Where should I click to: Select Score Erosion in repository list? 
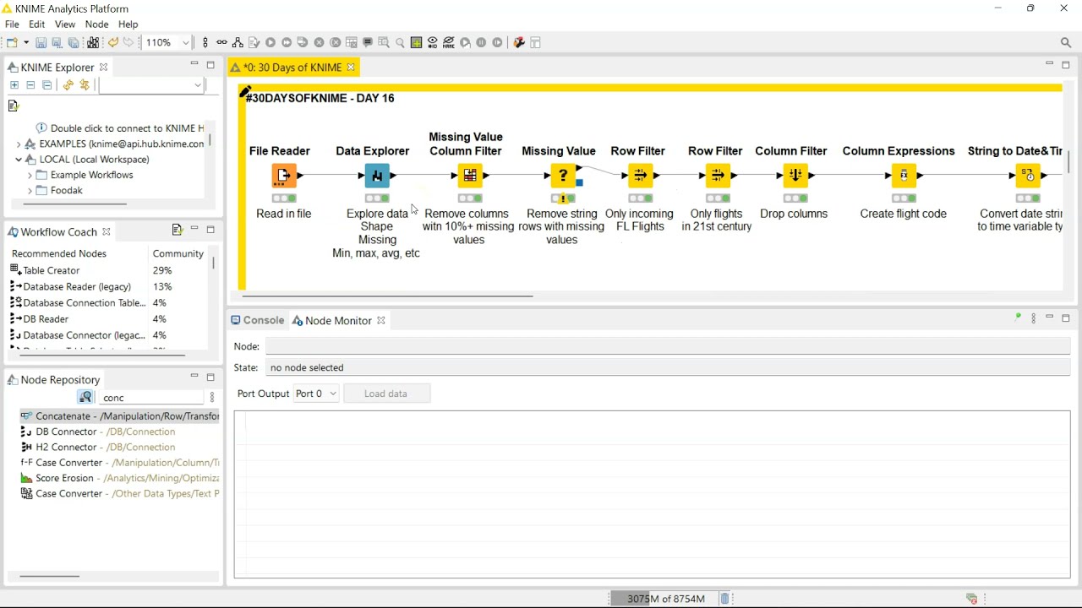[x=119, y=478]
